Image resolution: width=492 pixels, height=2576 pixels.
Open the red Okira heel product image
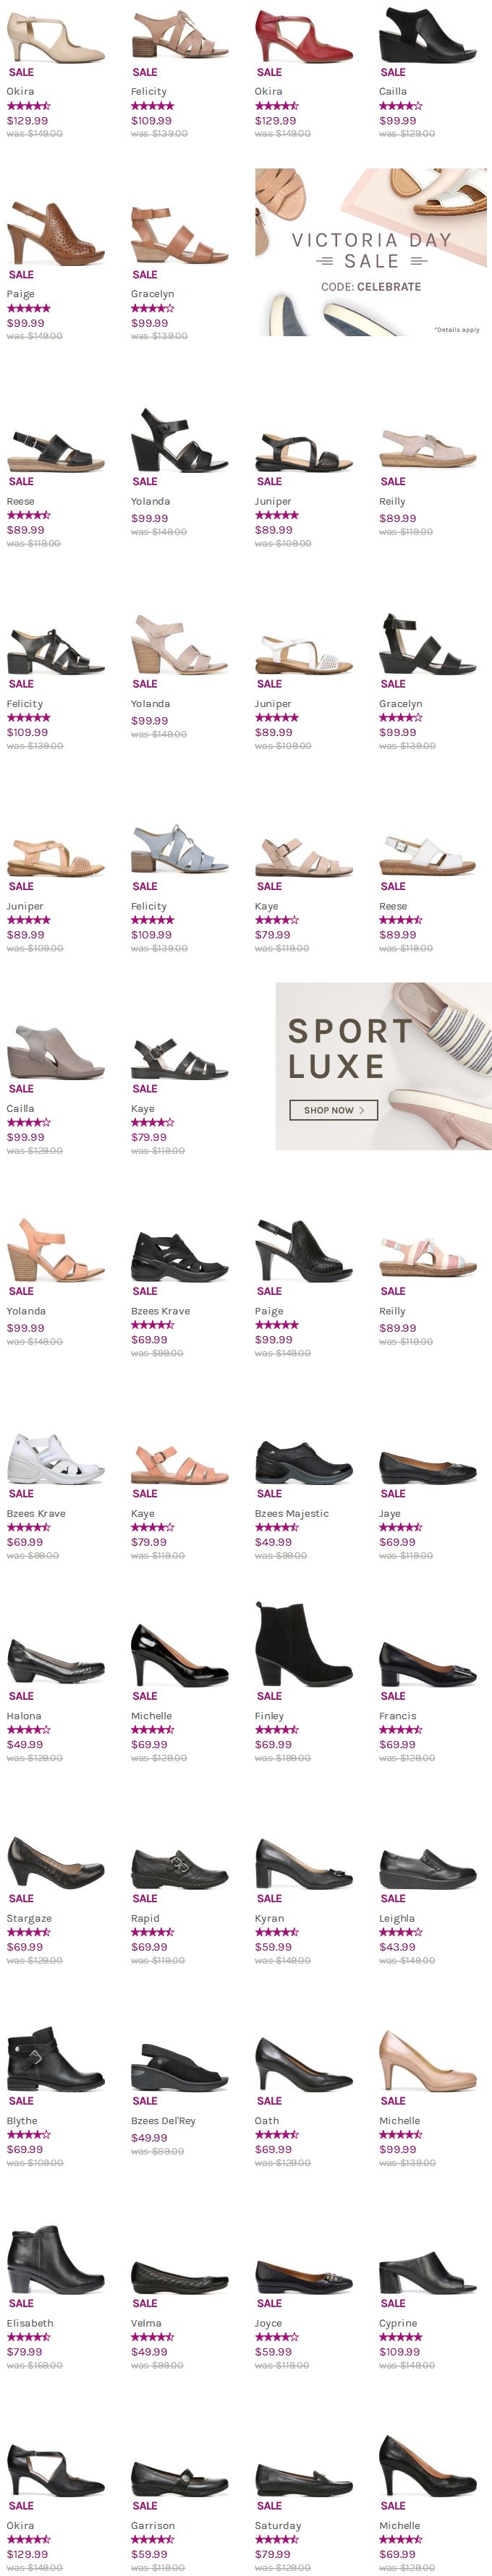coord(303,35)
